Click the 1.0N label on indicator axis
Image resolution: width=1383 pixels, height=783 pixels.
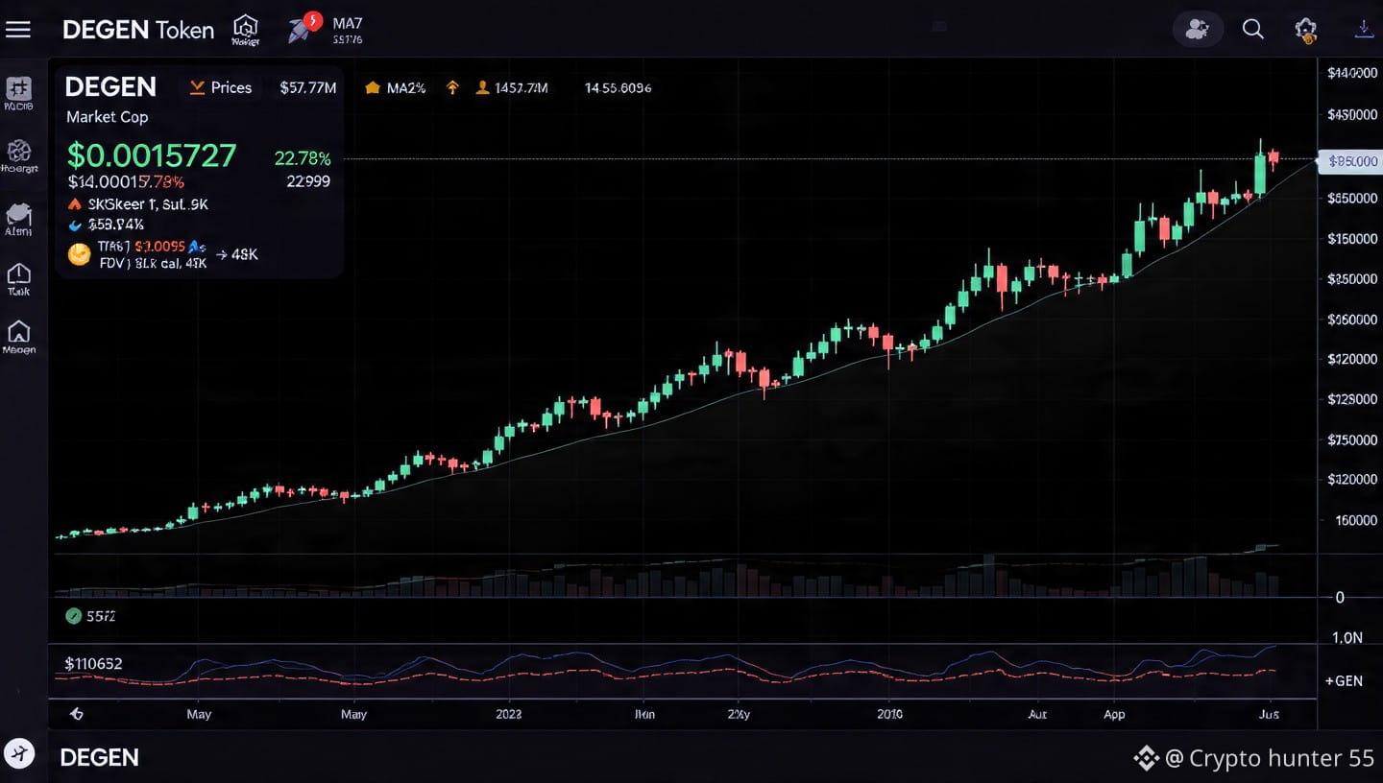click(1348, 637)
